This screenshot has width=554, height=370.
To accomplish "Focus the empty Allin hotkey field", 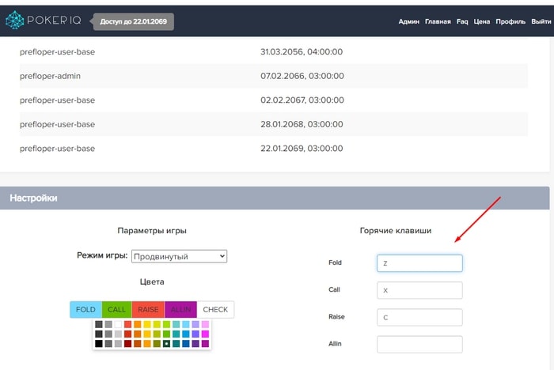I will coord(419,344).
